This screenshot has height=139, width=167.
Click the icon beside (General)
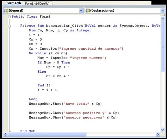6,11
